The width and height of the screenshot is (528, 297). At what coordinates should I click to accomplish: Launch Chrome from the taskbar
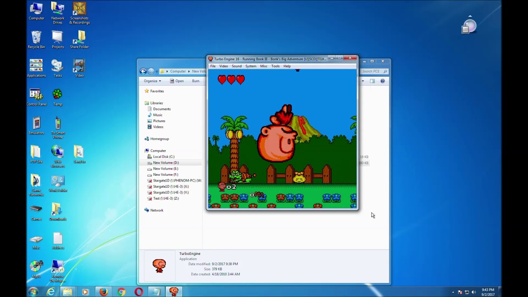click(x=121, y=292)
